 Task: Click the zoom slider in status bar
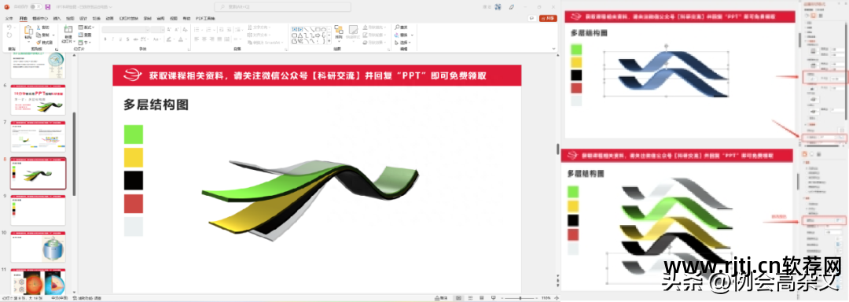(520, 298)
